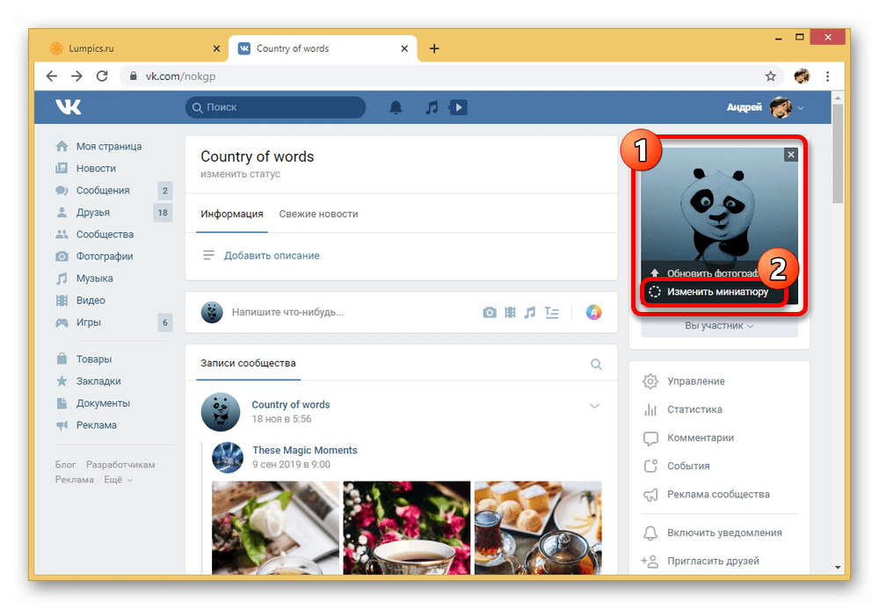This screenshot has width=879, height=609.
Task: Switch to Свежие новости tab
Action: pyautogui.click(x=318, y=214)
